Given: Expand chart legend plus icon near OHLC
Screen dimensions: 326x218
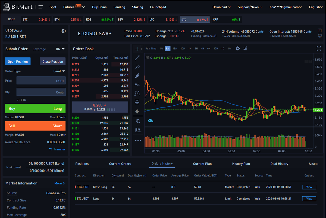Looking at the screenshot, I should 147,58.
